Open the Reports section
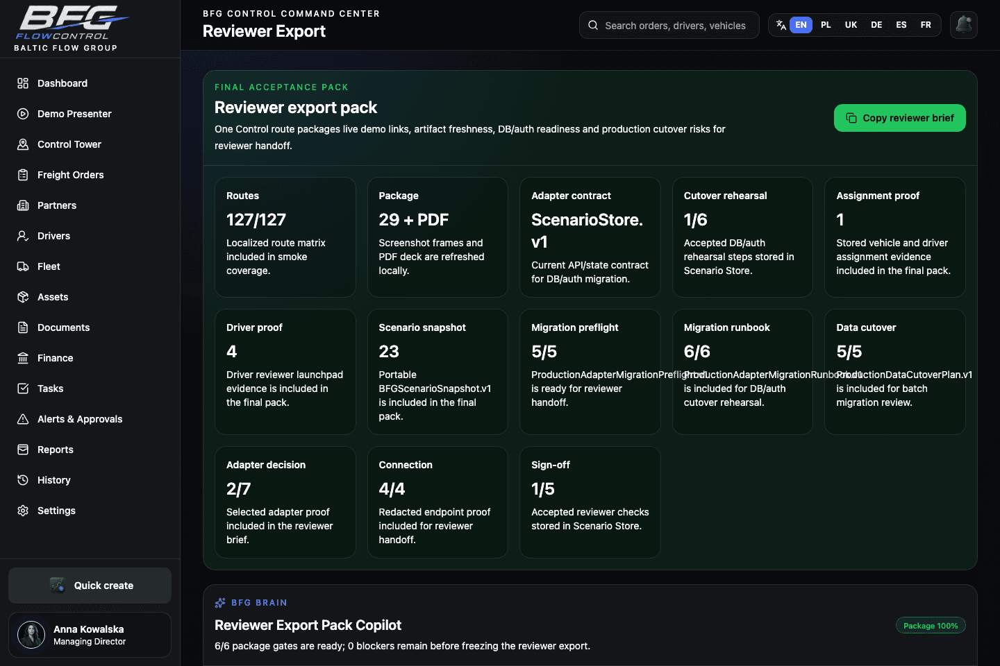Image resolution: width=1000 pixels, height=666 pixels. point(90,450)
